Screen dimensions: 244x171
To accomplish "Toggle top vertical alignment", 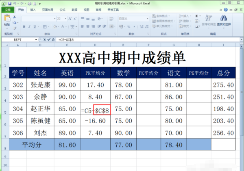I will click(x=83, y=19).
